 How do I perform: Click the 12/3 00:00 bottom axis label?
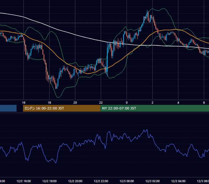(x=127, y=181)
